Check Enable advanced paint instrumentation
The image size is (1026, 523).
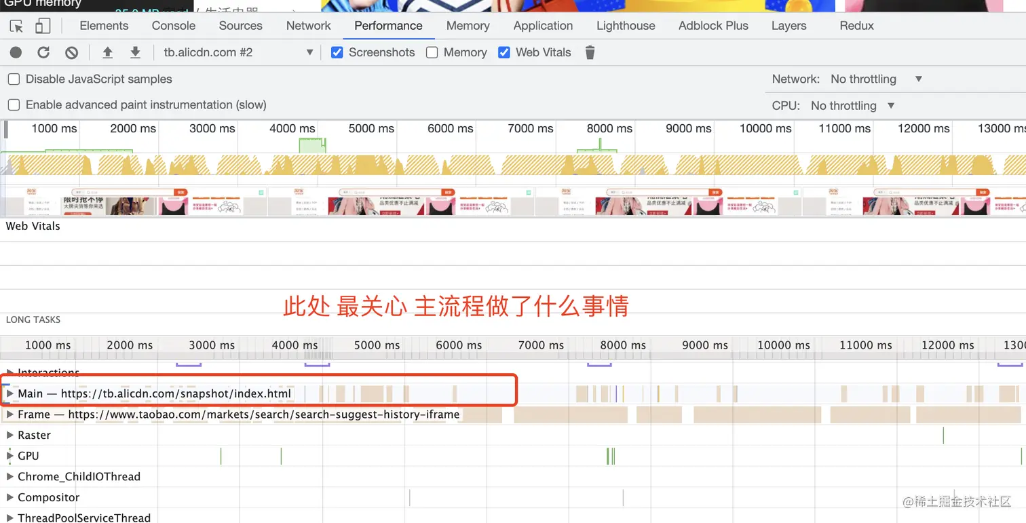tap(14, 105)
